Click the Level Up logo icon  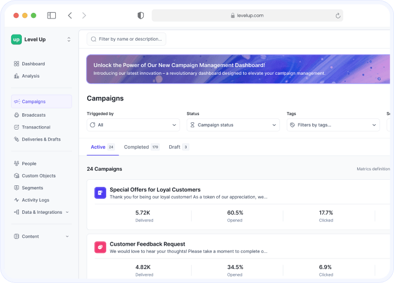[16, 39]
